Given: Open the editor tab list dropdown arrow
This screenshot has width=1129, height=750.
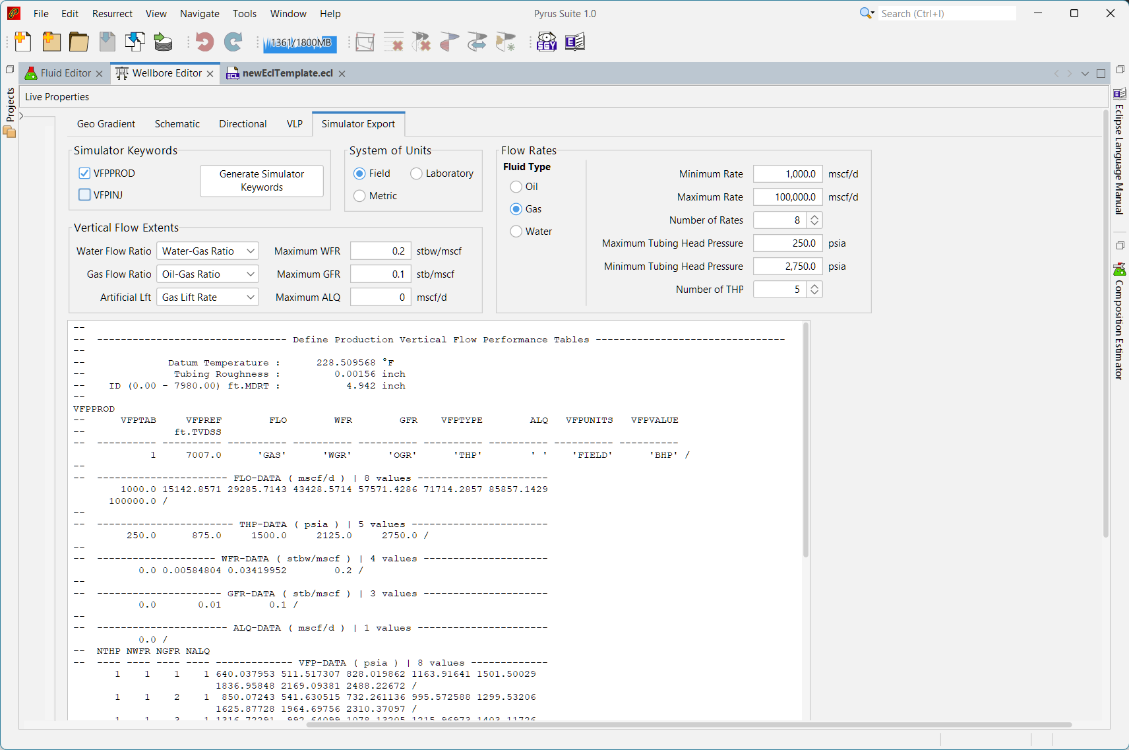Looking at the screenshot, I should 1085,73.
